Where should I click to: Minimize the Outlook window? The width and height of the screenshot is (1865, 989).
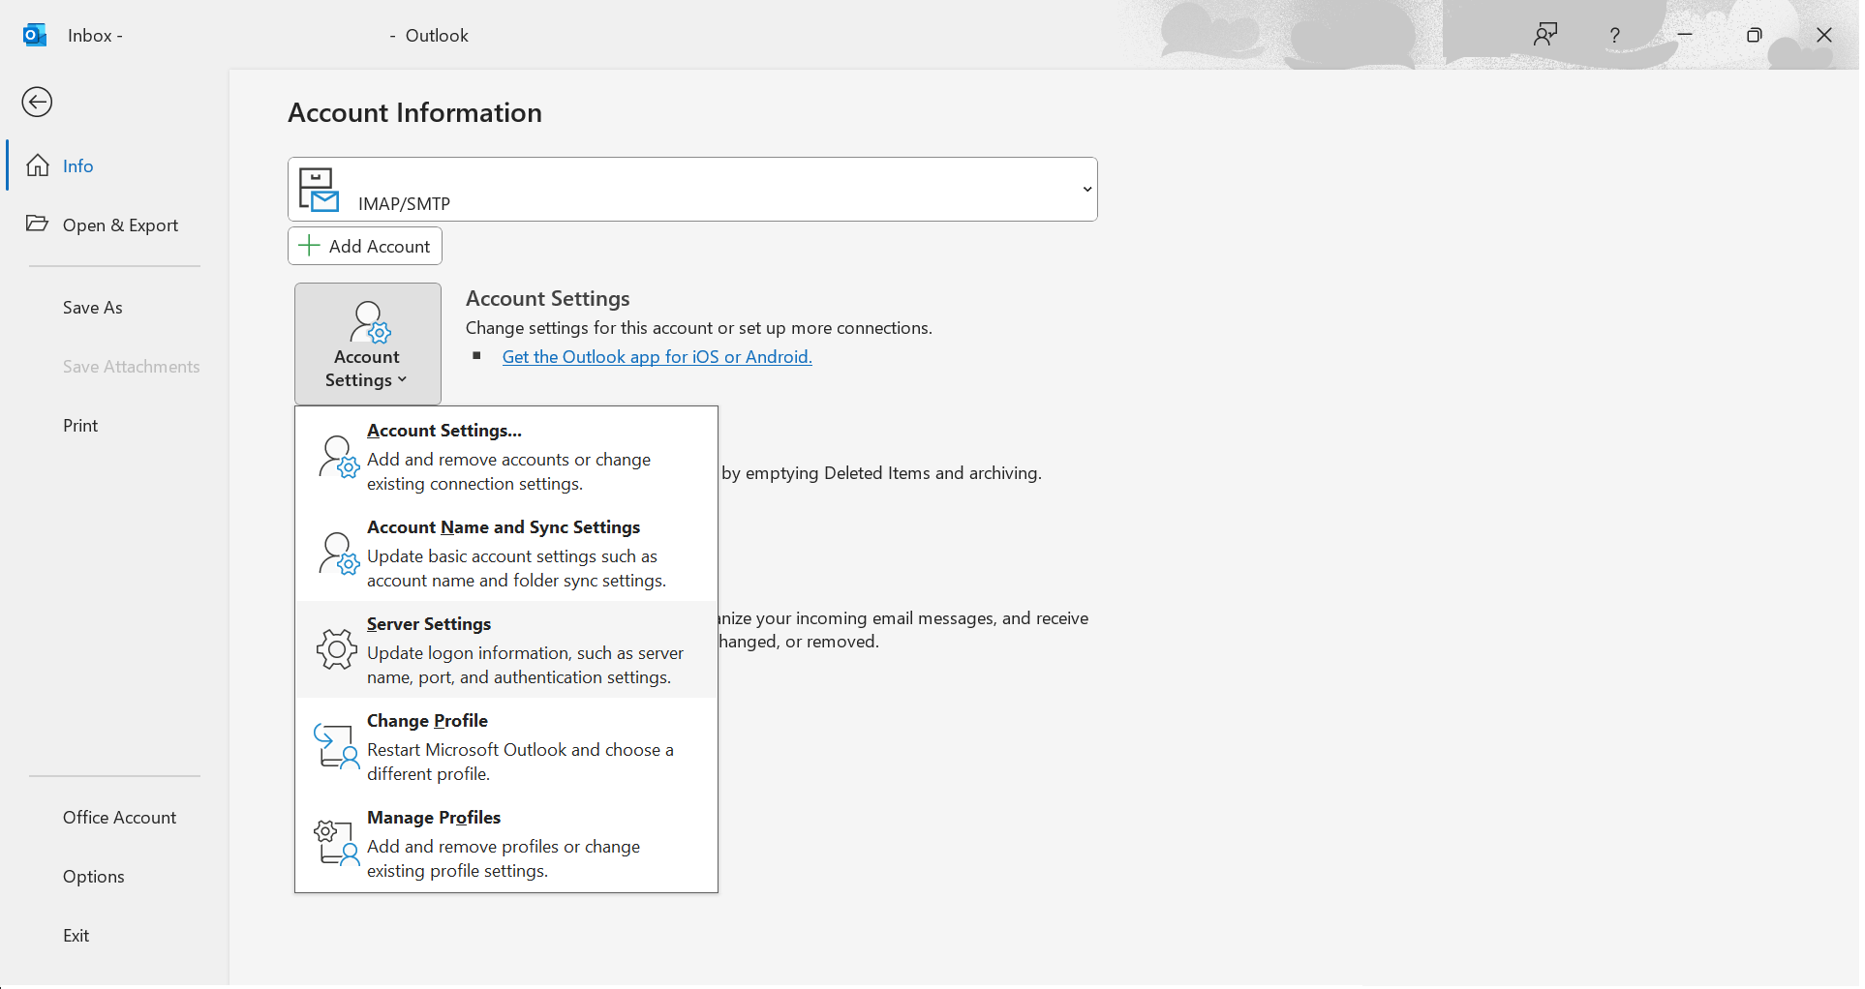coord(1685,35)
